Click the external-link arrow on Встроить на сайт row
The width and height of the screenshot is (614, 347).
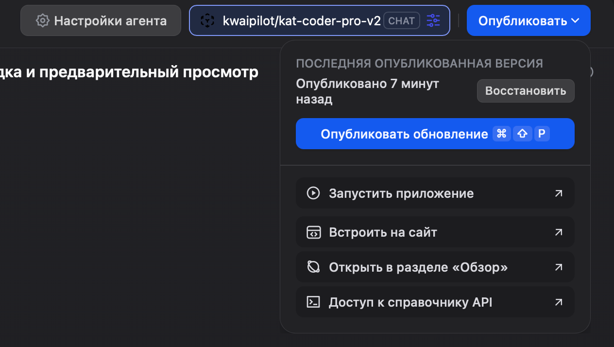(558, 232)
